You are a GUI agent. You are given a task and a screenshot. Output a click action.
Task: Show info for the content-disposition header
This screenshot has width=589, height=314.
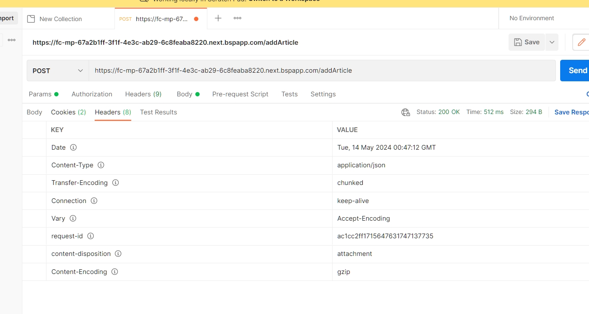pyautogui.click(x=118, y=254)
